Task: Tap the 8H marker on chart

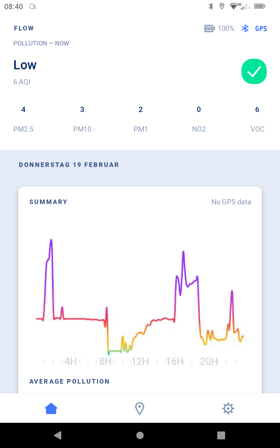Action: (105, 361)
